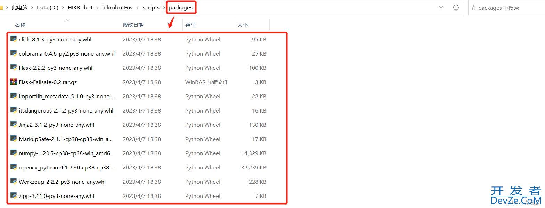
Task: Sort files by 修改日期 column header
Action: click(x=133, y=25)
